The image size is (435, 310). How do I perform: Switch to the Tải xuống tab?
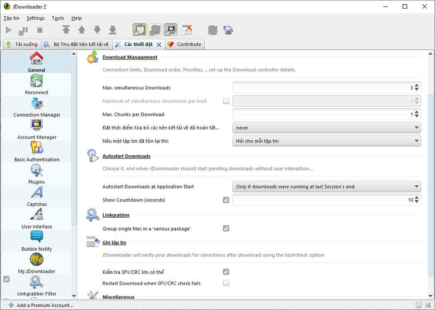(21, 44)
